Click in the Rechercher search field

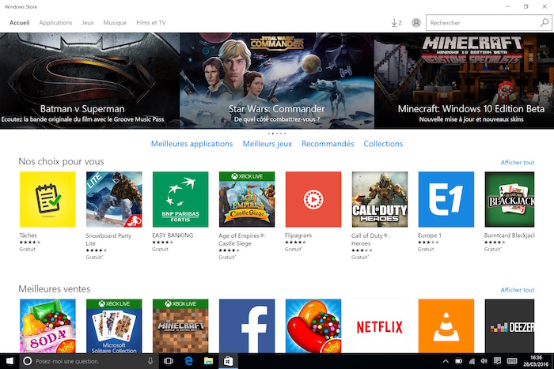482,23
